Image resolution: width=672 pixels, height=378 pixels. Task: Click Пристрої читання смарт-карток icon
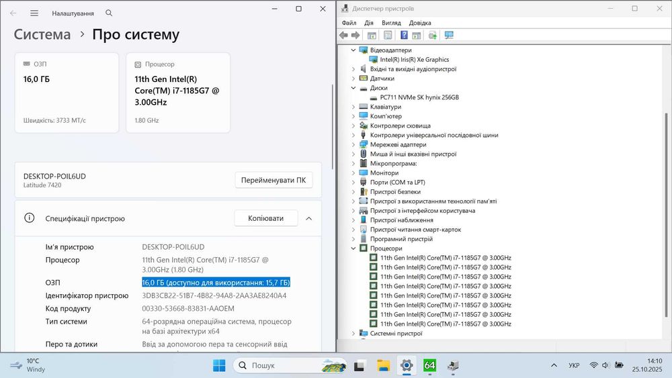(364, 230)
